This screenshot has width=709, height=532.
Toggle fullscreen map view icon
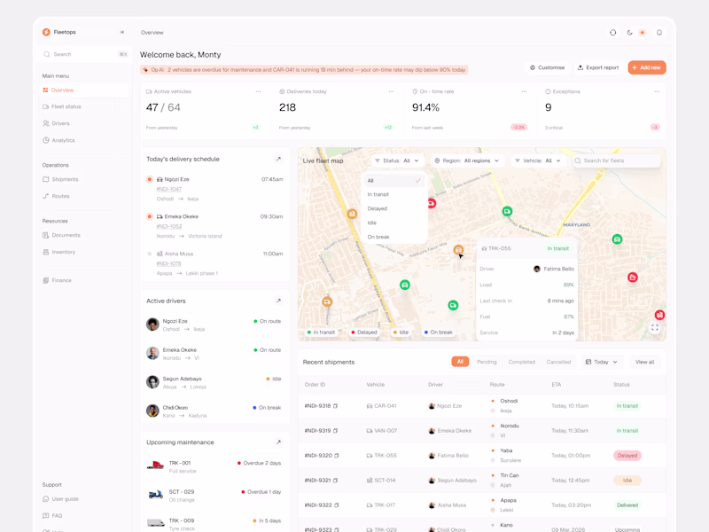[655, 328]
